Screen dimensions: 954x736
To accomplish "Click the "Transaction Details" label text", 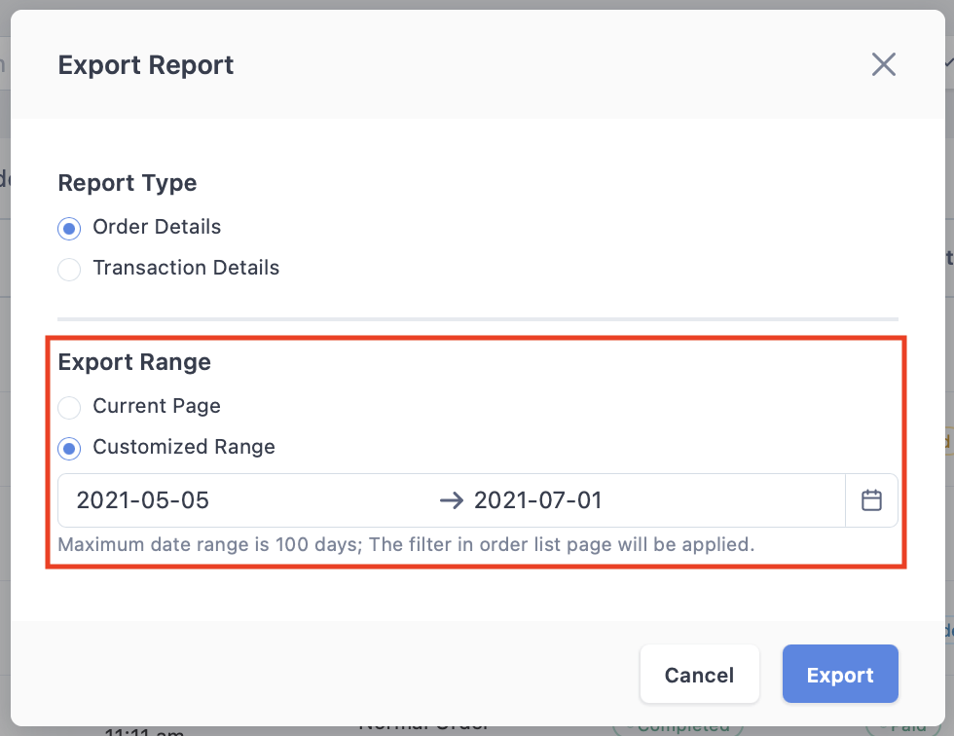I will click(x=186, y=268).
